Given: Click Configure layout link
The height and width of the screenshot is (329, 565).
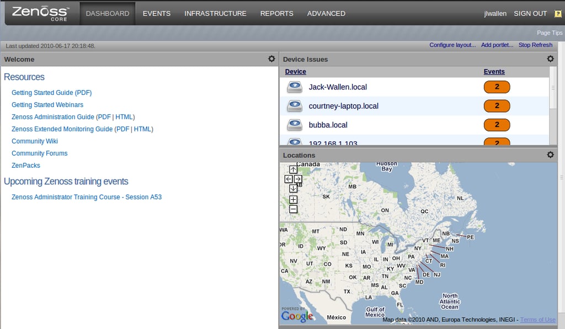Looking at the screenshot, I should click(x=452, y=45).
